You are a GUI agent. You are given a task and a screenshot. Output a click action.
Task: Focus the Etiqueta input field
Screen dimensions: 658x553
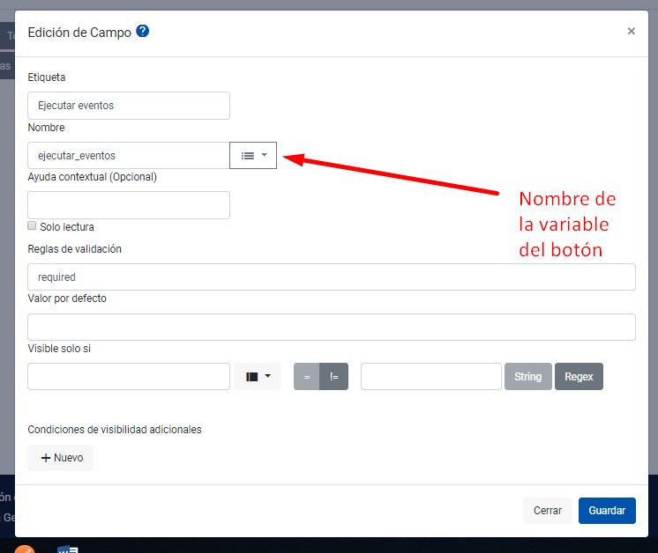tap(129, 106)
